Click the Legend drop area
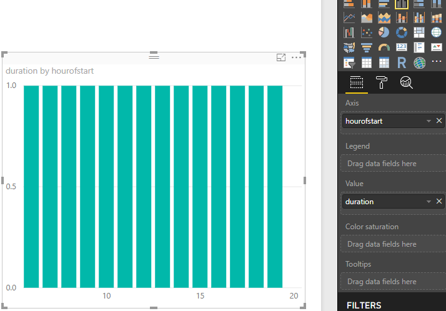This screenshot has width=446, height=311. tap(393, 164)
